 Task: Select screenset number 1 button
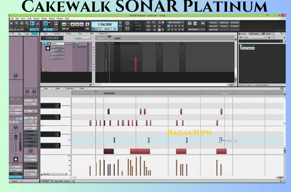169,26
